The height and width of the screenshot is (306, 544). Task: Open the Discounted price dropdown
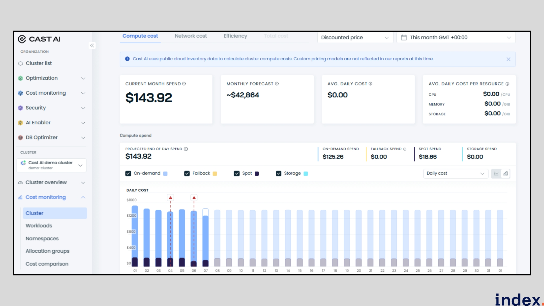click(x=355, y=37)
